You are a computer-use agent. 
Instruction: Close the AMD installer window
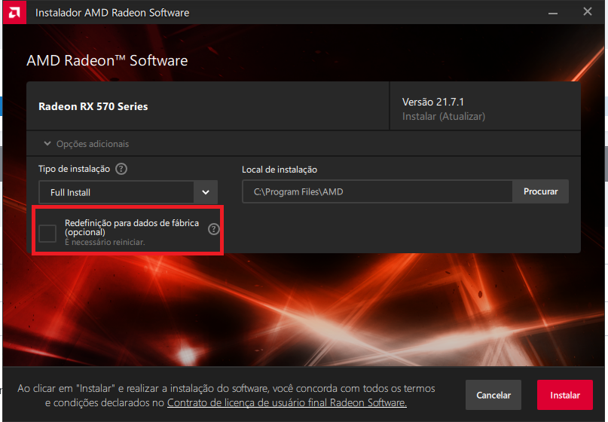coord(588,12)
